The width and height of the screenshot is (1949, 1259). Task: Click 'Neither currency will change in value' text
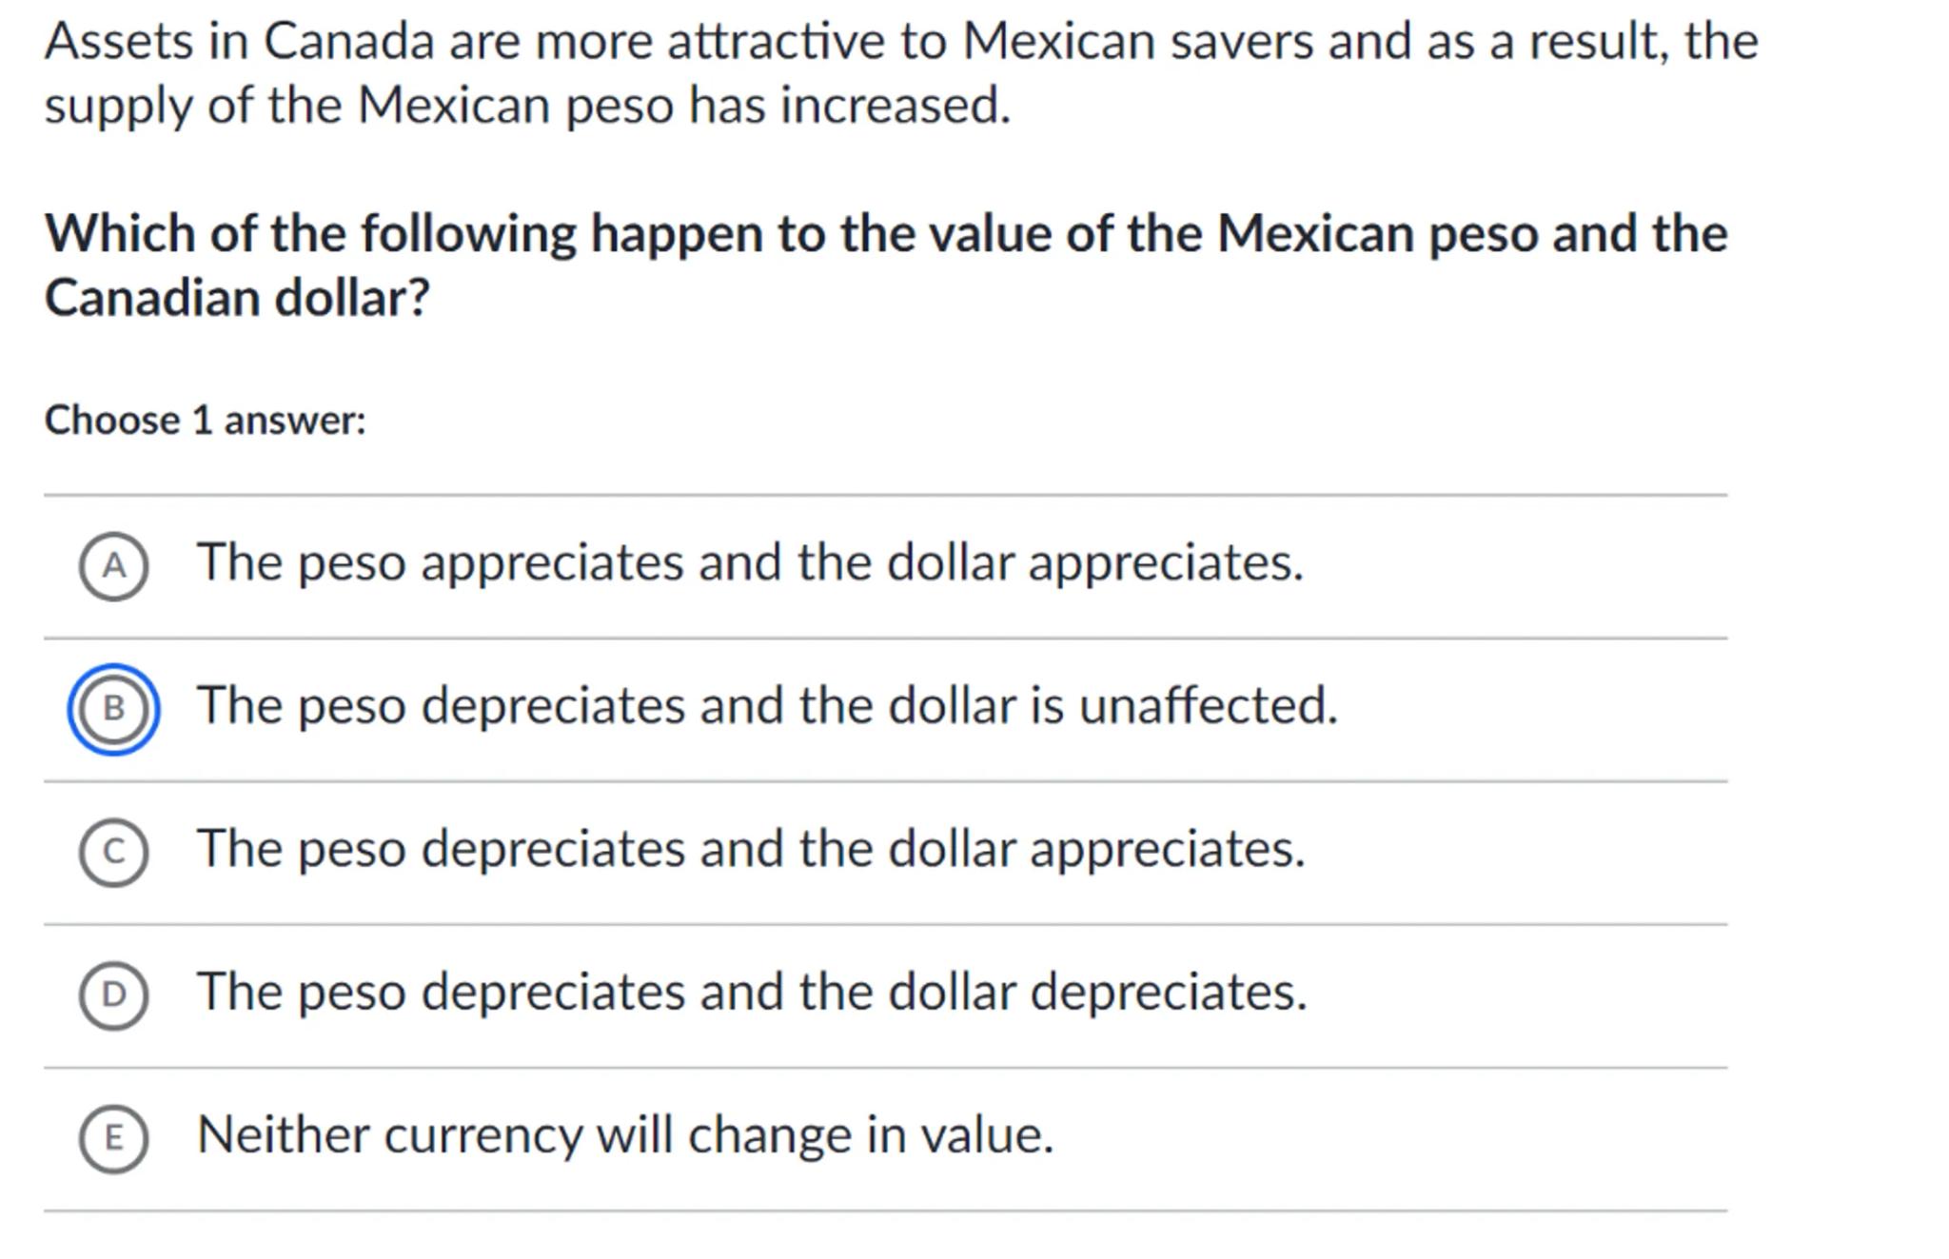625,1135
